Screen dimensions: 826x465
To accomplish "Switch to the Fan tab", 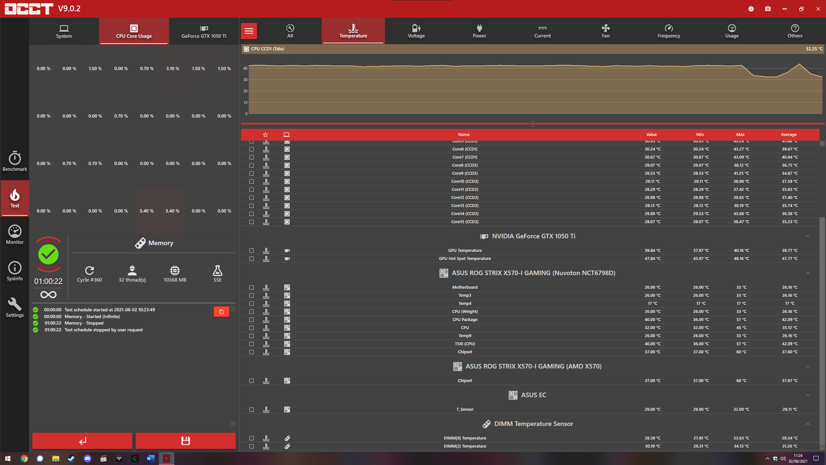I will [x=605, y=31].
